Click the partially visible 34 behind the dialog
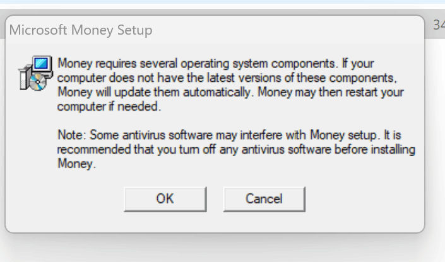This screenshot has width=445, height=262. click(439, 25)
